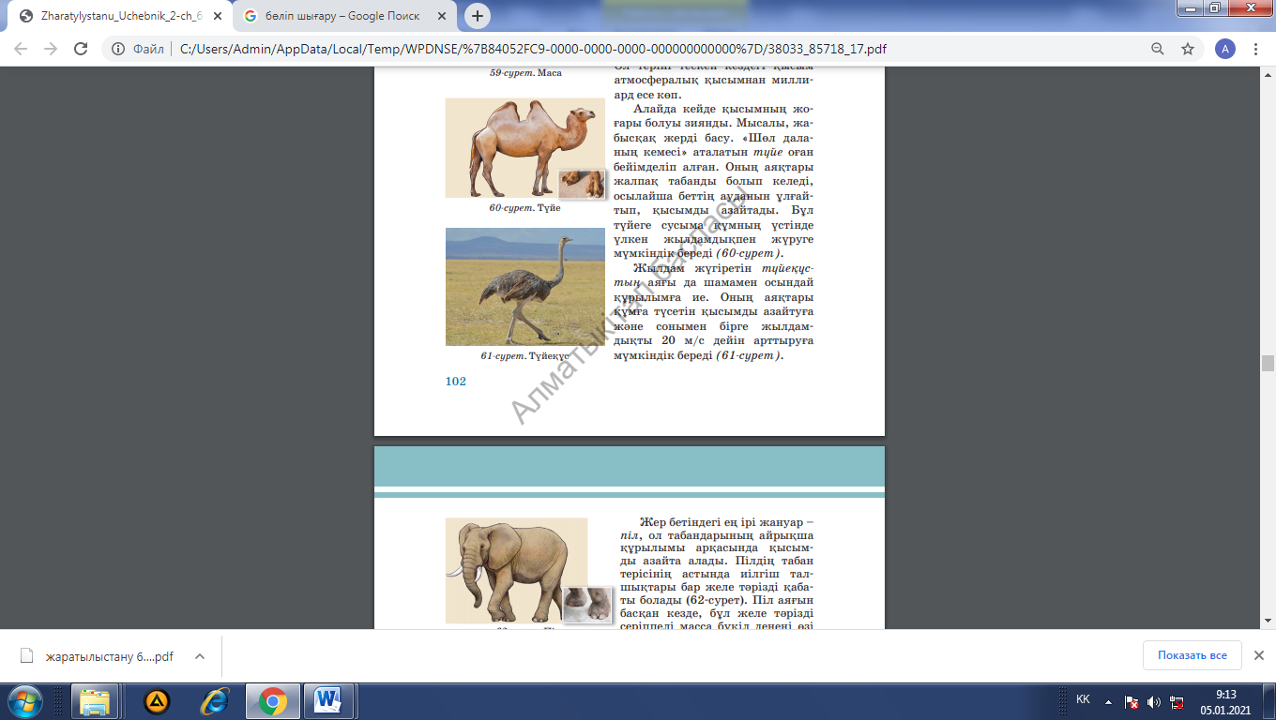1276x720 pixels.
Task: Click the elephant illustration
Action: click(517, 571)
